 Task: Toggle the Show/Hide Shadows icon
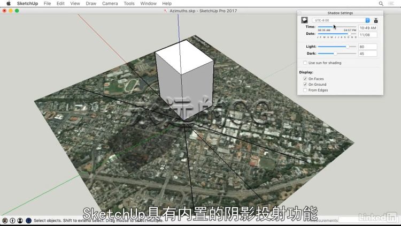[x=304, y=20]
